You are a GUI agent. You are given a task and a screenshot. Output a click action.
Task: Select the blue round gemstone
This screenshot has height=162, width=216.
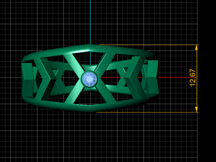click(x=90, y=79)
